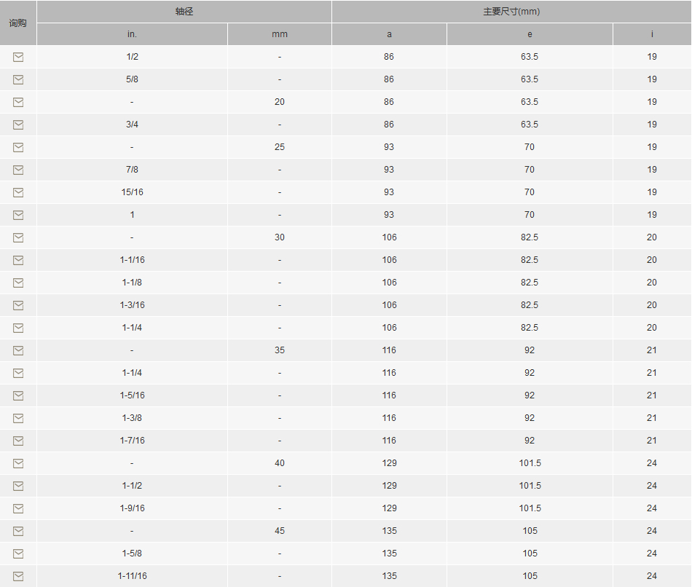Click inquiry envelope icon for 1/2 inch row

(x=18, y=57)
